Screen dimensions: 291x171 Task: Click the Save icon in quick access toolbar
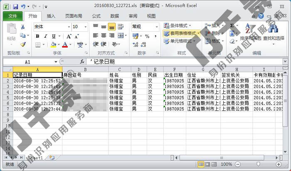tap(15, 7)
